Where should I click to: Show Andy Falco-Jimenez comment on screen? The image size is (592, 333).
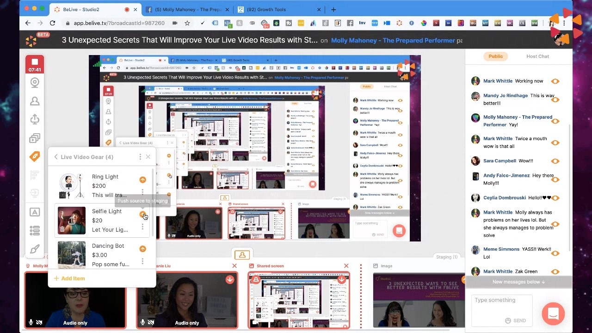click(x=555, y=179)
